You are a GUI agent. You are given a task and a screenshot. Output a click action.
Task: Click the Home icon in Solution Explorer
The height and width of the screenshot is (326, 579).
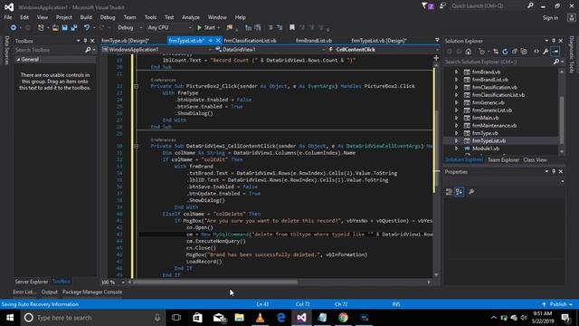pyautogui.click(x=469, y=52)
